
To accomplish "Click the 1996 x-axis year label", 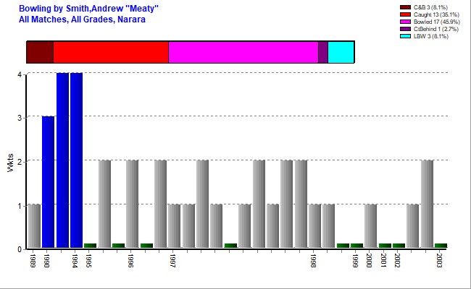I will (130, 261).
